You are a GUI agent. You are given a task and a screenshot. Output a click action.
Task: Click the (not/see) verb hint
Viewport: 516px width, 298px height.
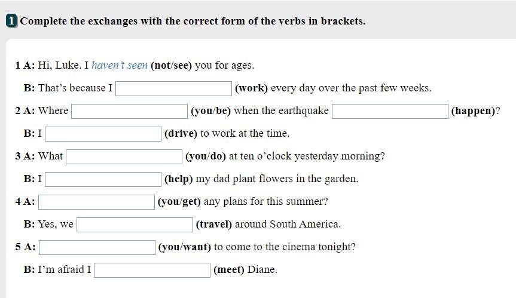click(x=171, y=66)
